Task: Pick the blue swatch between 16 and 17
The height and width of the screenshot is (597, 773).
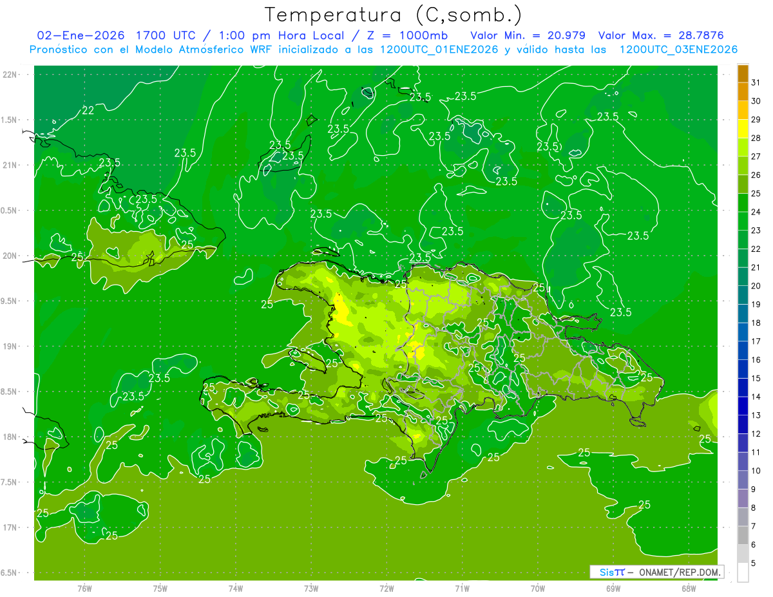Action: click(x=743, y=350)
